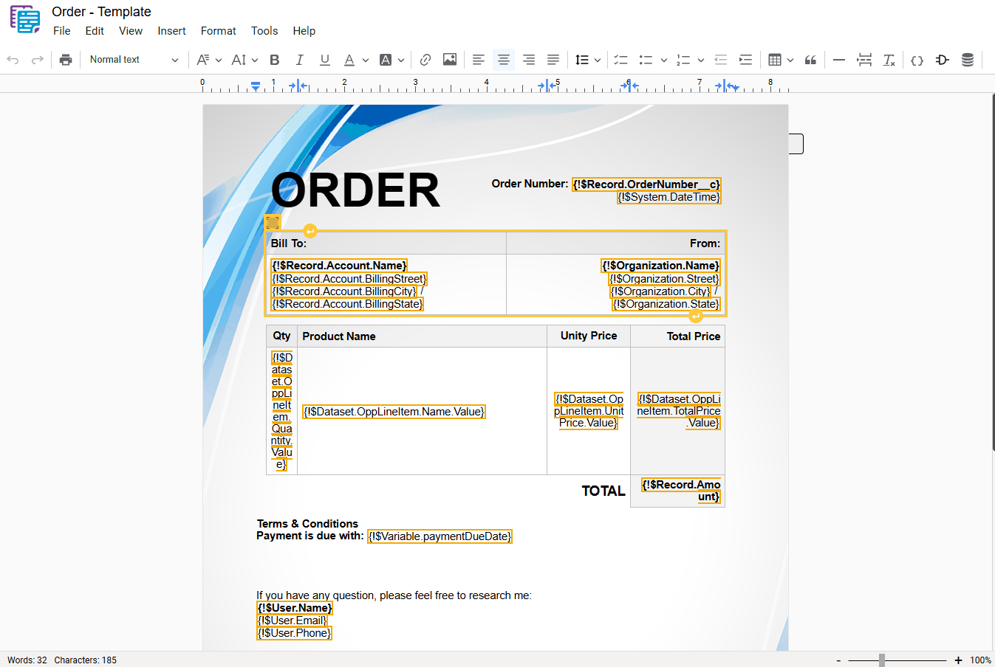Zoom in with the plus button

(958, 660)
